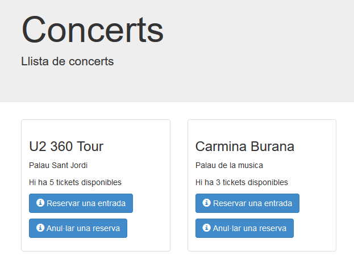Screen dimensions: 354x264
Task: Click info icon on Carmina Burana Reservar button
Action: tap(207, 203)
